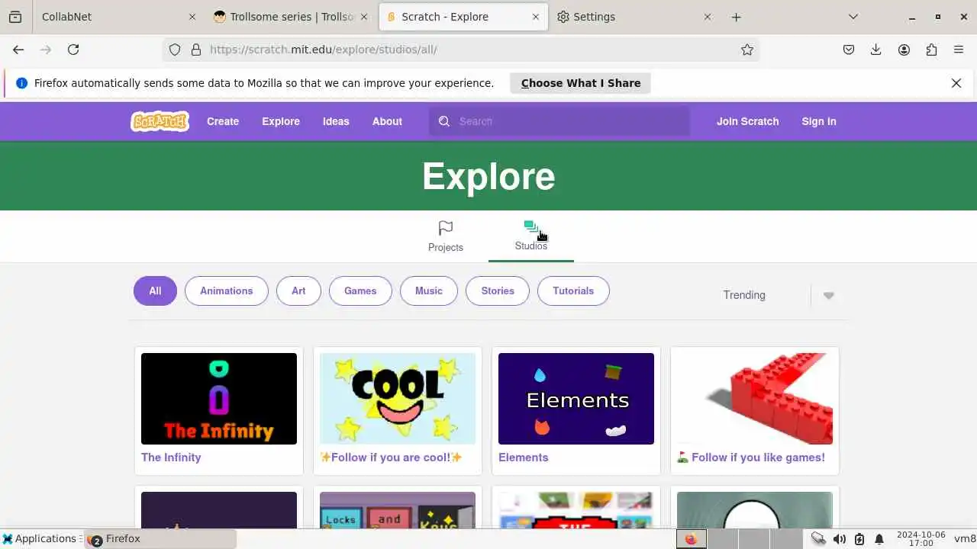The width and height of the screenshot is (977, 549).
Task: Click Choose What I Share button
Action: pyautogui.click(x=581, y=83)
